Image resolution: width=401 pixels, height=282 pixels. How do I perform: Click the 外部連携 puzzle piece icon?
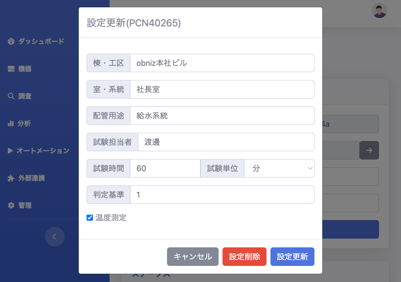[x=11, y=178]
